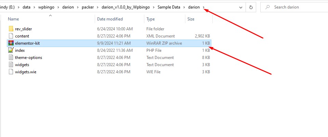Viewport: 328px width, 137px height.
Task: Click the widgets.wie file icon
Action: 11,72
